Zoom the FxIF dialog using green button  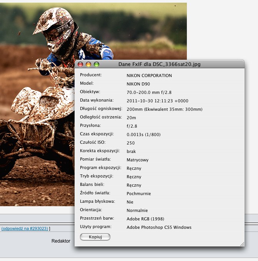point(96,64)
